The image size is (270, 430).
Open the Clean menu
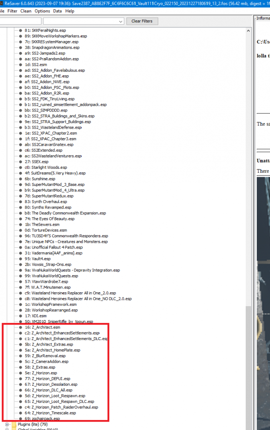[26, 11]
